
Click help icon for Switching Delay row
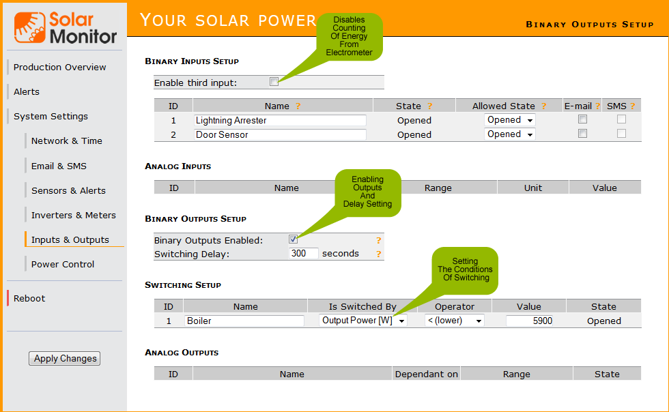[x=379, y=254]
